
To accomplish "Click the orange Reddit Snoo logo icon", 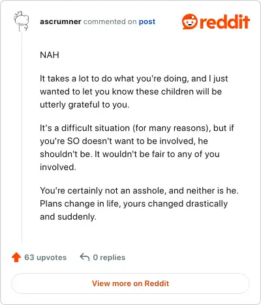I will (x=190, y=22).
